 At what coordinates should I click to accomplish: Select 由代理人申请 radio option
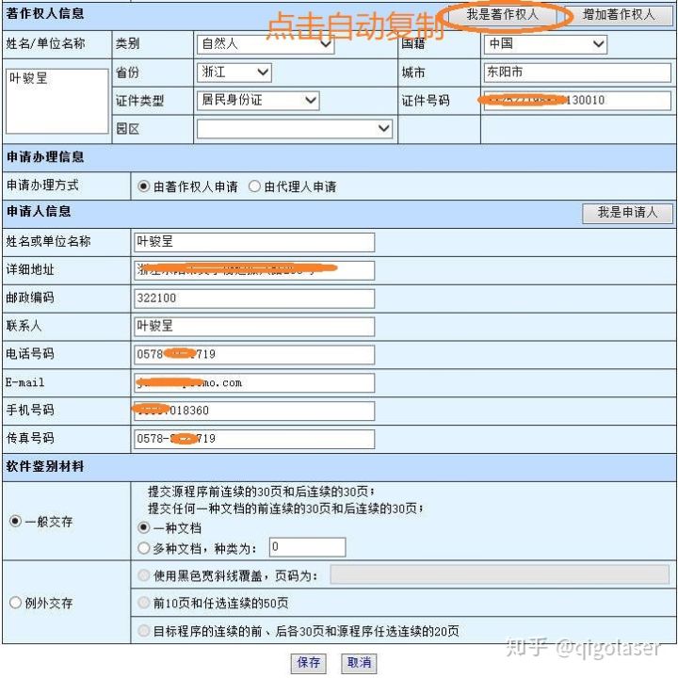254,186
